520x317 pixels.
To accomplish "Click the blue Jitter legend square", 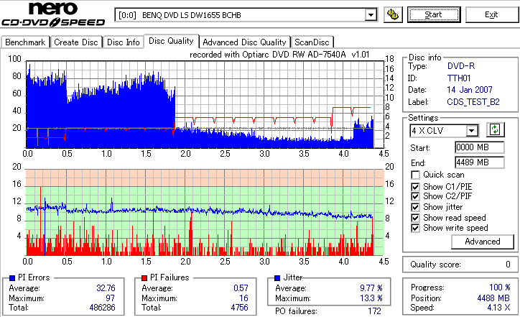I will (x=277, y=278).
